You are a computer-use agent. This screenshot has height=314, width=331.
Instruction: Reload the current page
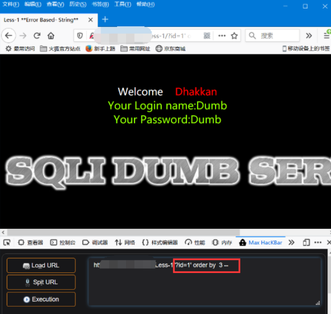[37, 36]
